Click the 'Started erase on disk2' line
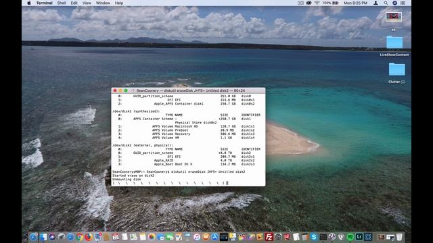The height and width of the screenshot is (243, 433). pos(133,175)
